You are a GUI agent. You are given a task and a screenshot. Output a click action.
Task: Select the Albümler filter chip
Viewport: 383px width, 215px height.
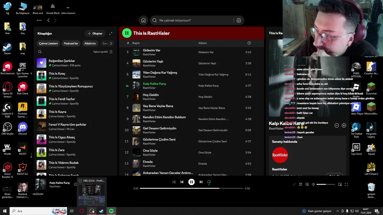(x=90, y=43)
